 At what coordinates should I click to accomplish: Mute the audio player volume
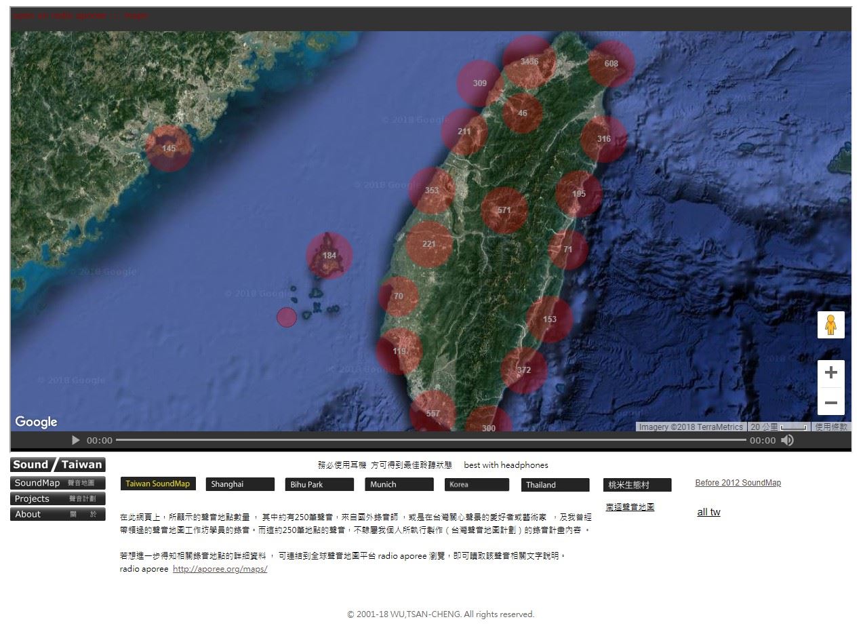click(x=787, y=440)
